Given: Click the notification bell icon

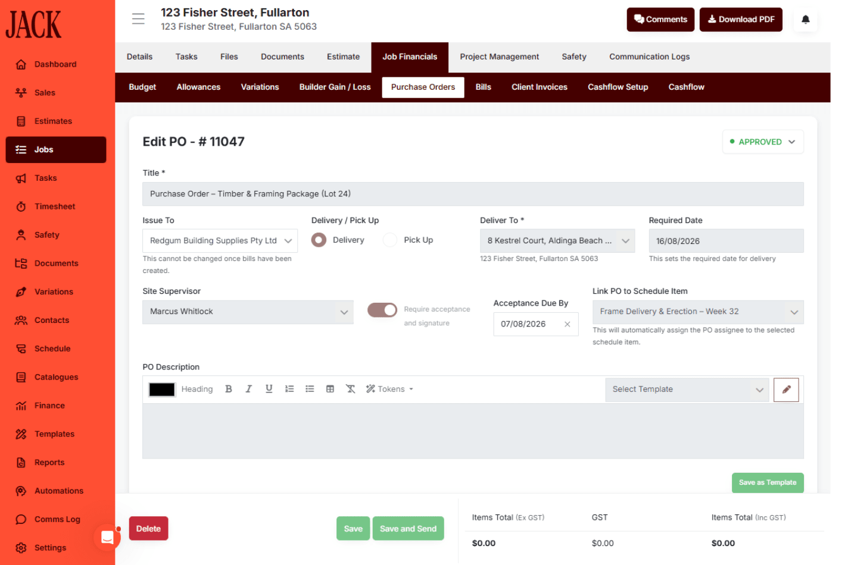Looking at the screenshot, I should click(x=805, y=20).
